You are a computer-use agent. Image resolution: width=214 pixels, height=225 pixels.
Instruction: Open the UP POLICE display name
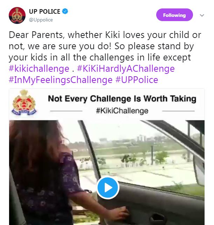click(x=45, y=11)
